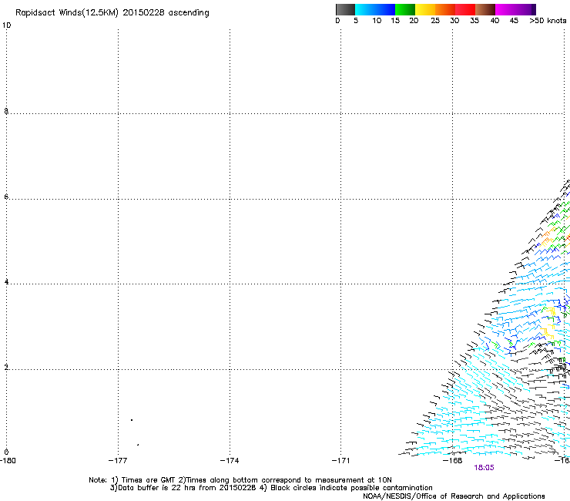This screenshot has width=570, height=501.
Task: Click the -180 longitude axis label
Action: [8, 461]
